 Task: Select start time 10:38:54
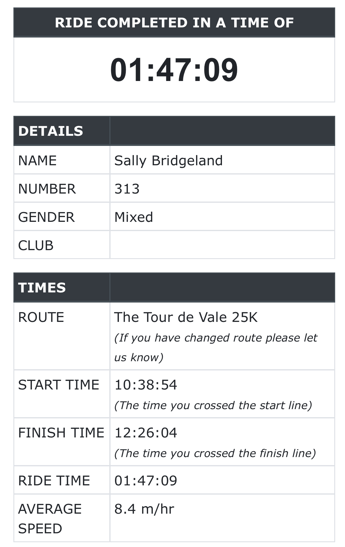tap(146, 385)
